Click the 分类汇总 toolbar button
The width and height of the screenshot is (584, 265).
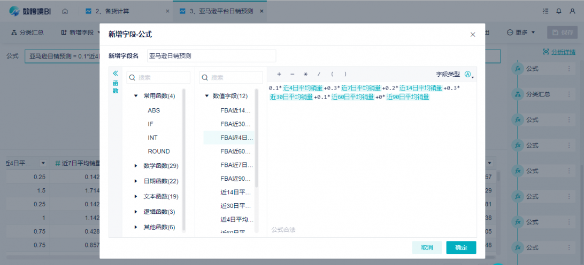(28, 33)
